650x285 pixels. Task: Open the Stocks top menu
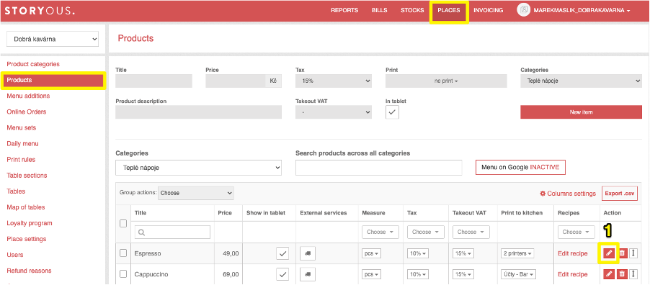(x=412, y=10)
